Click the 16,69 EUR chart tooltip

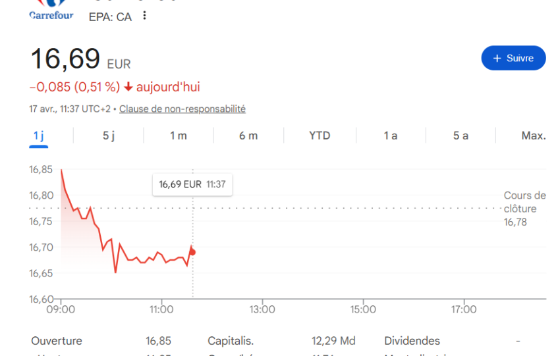click(x=192, y=184)
